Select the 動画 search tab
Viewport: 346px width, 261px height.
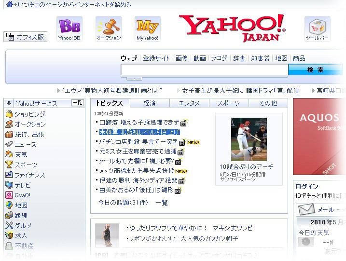199,58
